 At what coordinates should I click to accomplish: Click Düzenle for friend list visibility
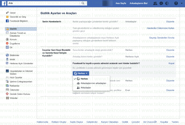coord(170,57)
